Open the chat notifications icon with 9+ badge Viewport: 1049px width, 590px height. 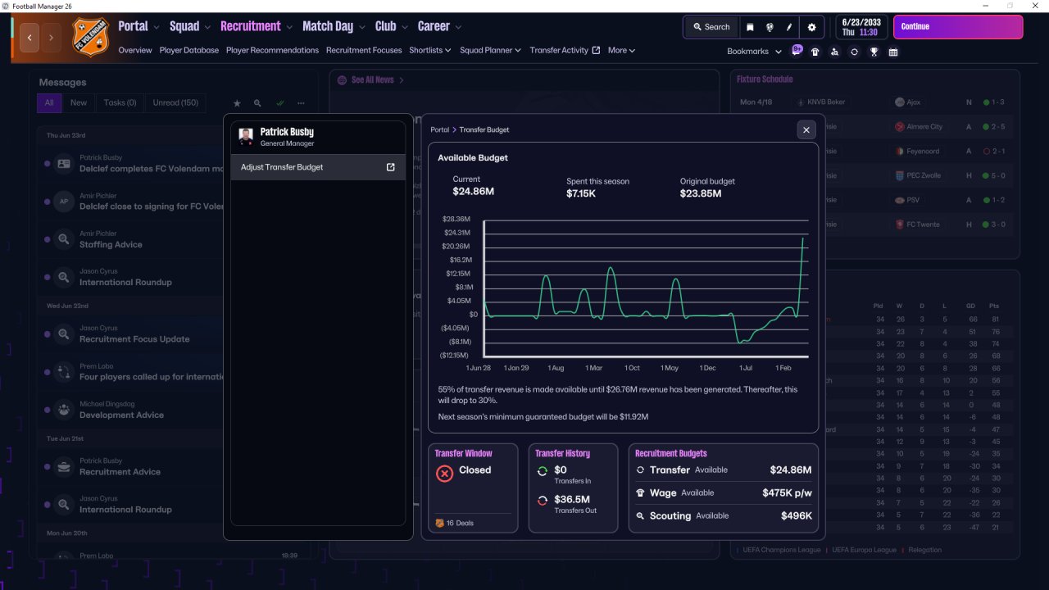[797, 51]
